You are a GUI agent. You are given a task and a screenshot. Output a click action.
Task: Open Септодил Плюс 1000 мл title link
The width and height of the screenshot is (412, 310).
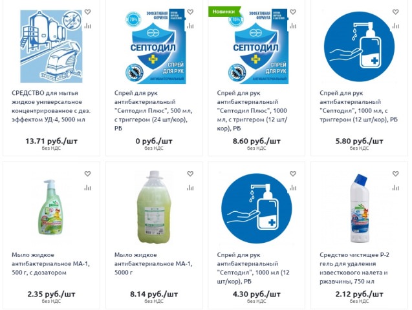tap(252, 110)
